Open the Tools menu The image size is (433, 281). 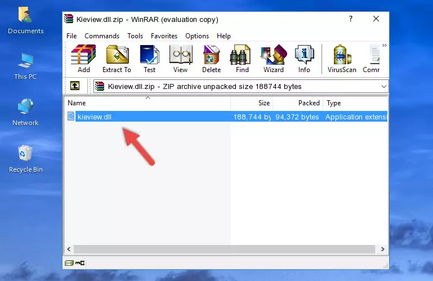coord(135,36)
